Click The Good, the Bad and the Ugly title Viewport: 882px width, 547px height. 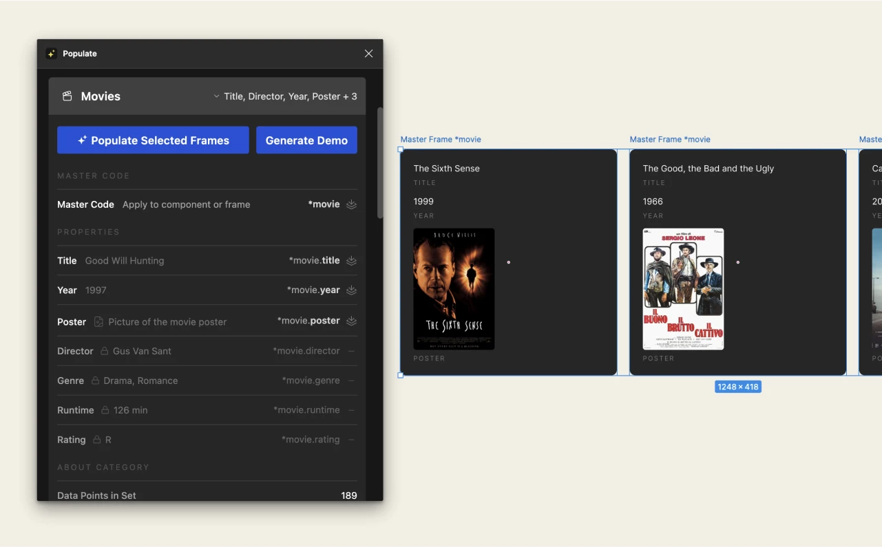pyautogui.click(x=708, y=169)
